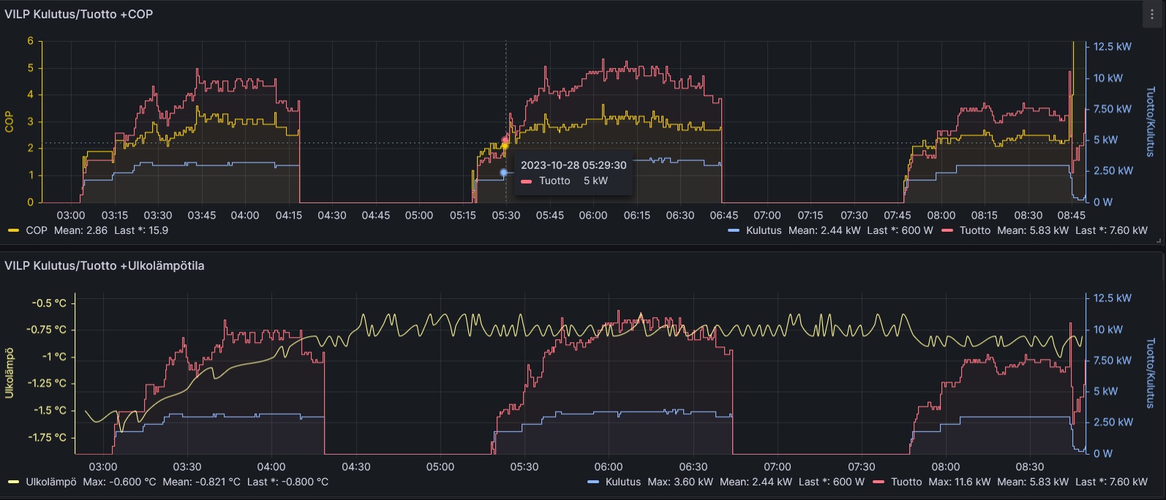Image resolution: width=1166 pixels, height=500 pixels.
Task: Toggle the Tuotto series in the COP panel legend
Action: 974,230
